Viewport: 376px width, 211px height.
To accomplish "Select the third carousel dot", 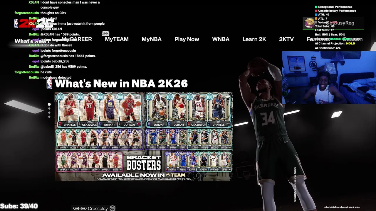I will click(49, 113).
